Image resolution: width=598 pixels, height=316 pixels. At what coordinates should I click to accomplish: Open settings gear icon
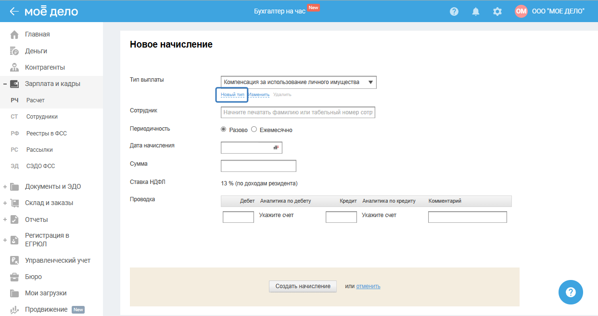(x=497, y=12)
